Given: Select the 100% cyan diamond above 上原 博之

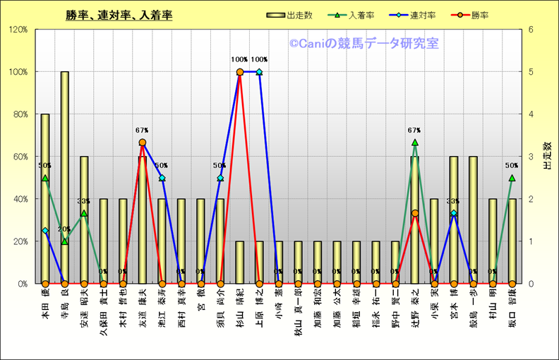Looking at the screenshot, I should (259, 72).
